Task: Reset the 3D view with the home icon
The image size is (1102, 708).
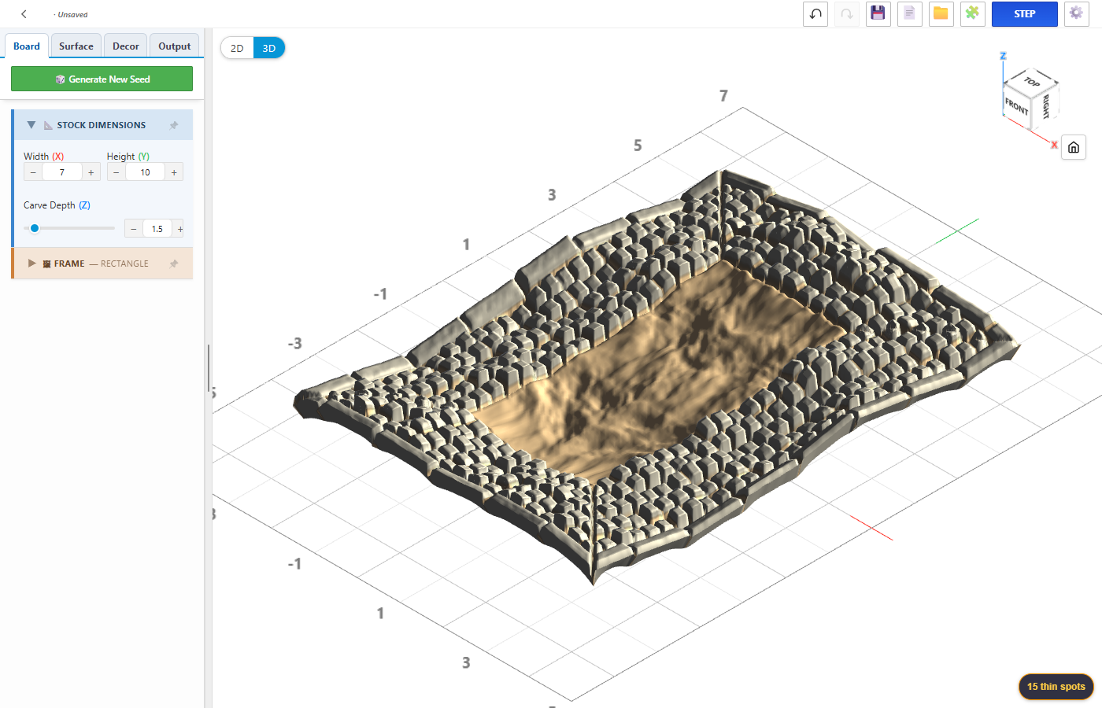Action: pyautogui.click(x=1074, y=147)
